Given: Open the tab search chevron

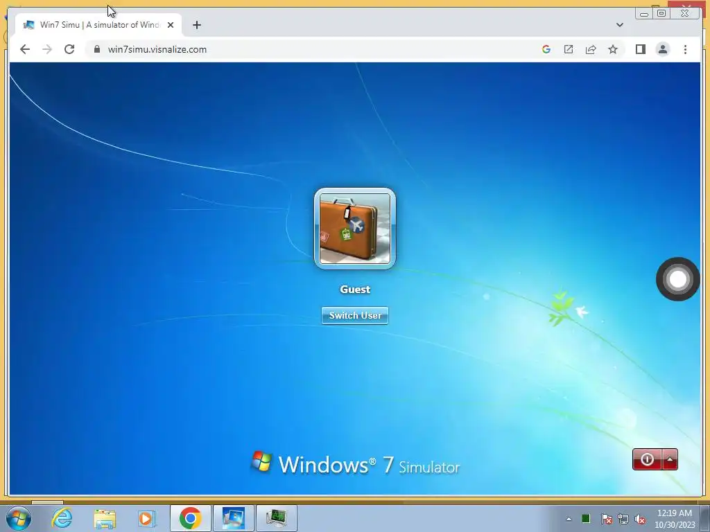Looking at the screenshot, I should click(620, 25).
